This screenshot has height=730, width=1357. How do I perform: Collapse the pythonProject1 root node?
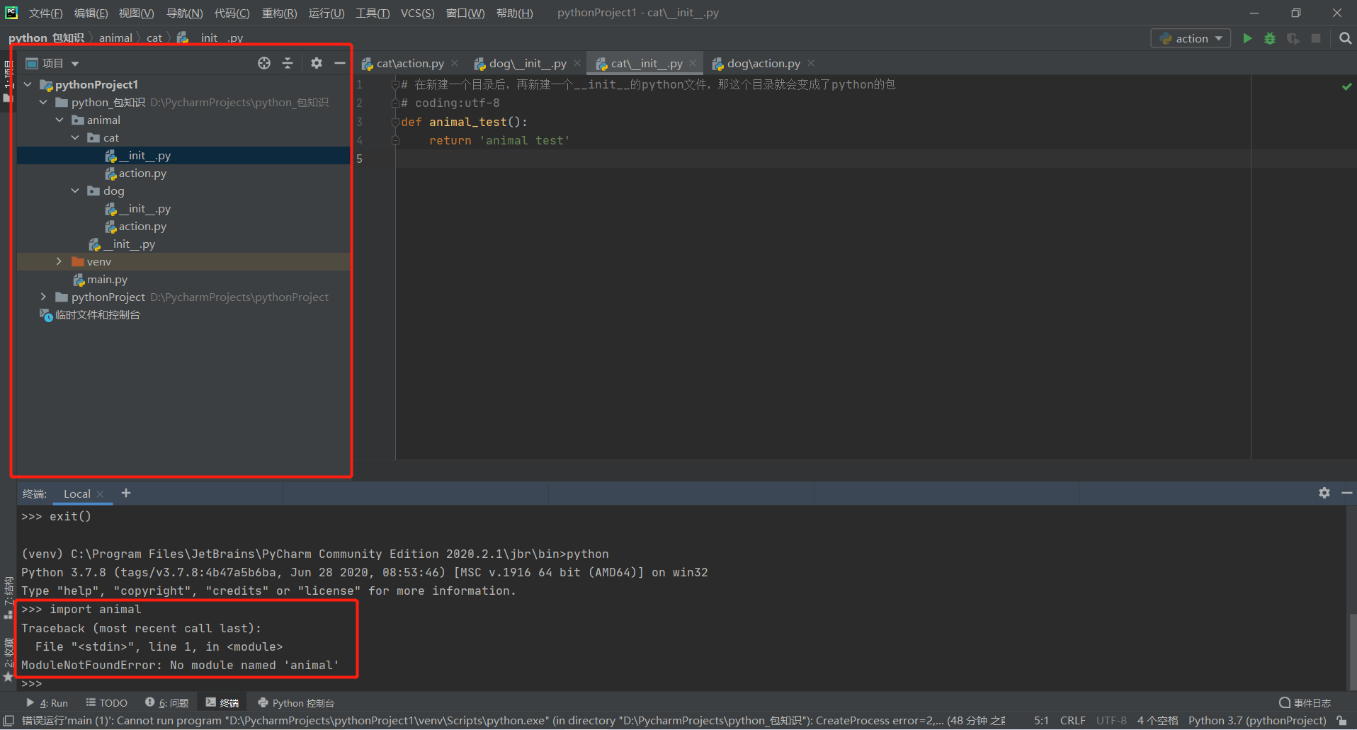coord(28,85)
